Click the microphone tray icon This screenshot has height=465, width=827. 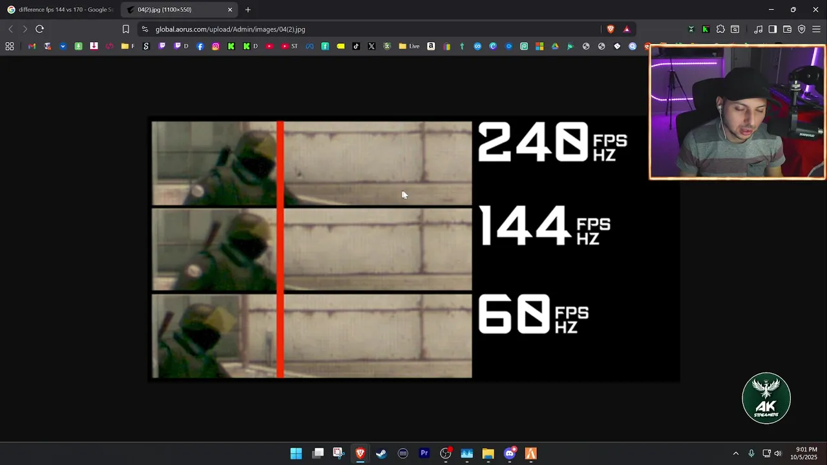pos(751,453)
